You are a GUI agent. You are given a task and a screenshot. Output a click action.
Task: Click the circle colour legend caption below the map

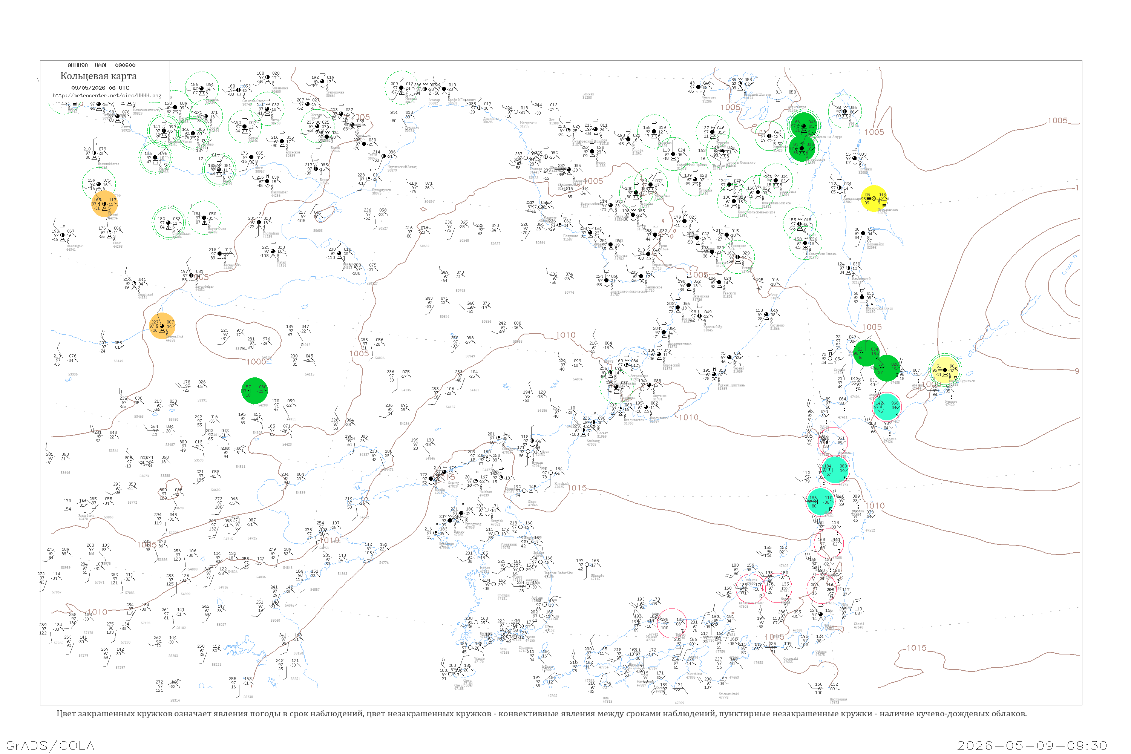pos(541,714)
